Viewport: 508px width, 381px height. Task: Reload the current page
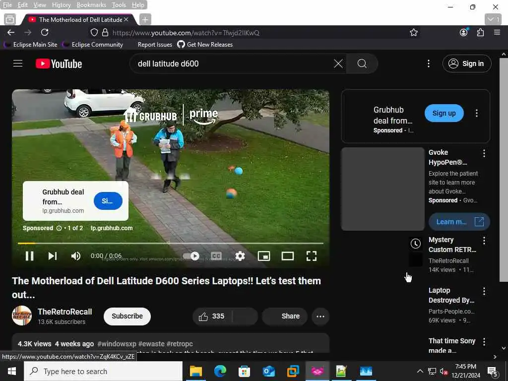click(x=45, y=32)
